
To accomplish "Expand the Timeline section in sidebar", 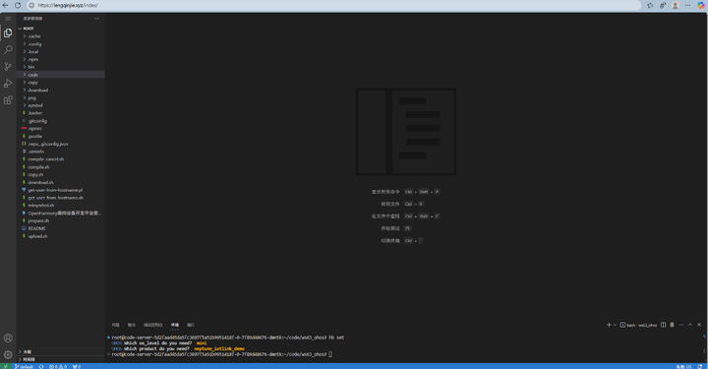I will click(x=61, y=359).
